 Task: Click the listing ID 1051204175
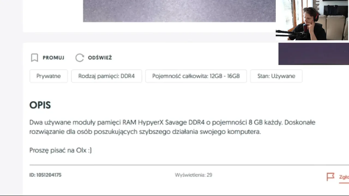click(x=45, y=175)
